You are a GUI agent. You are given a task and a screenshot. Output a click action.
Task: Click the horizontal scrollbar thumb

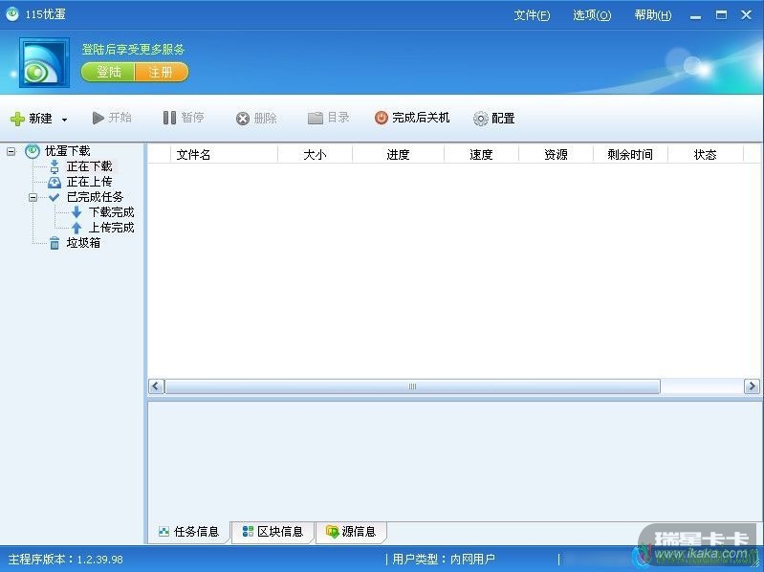click(413, 386)
